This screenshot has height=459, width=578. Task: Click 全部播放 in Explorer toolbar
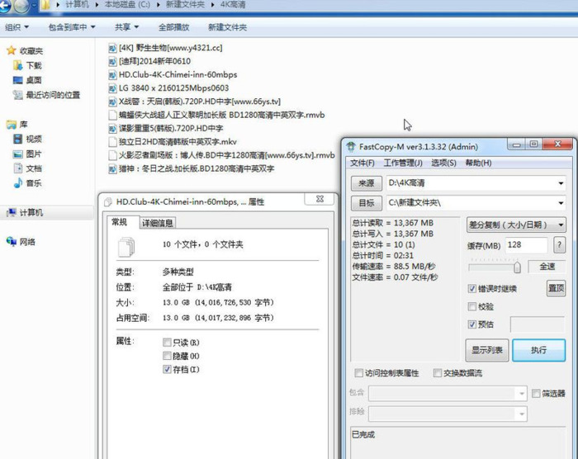[174, 27]
